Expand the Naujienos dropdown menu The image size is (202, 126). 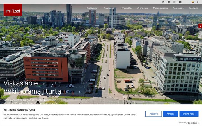[110, 8]
